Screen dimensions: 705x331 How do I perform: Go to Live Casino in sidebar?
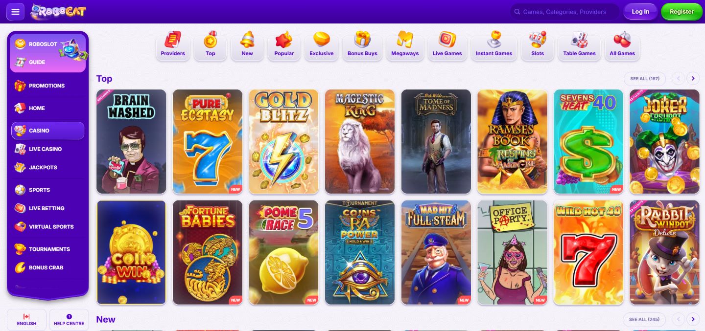click(45, 149)
